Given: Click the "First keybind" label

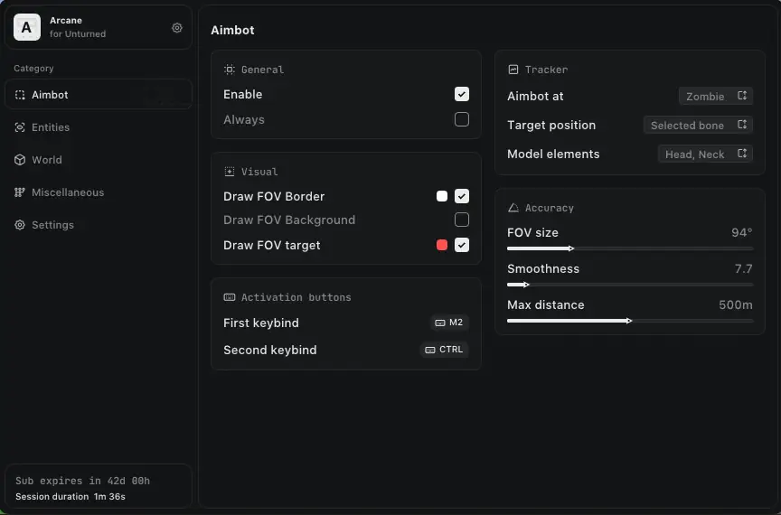Looking at the screenshot, I should [x=261, y=323].
